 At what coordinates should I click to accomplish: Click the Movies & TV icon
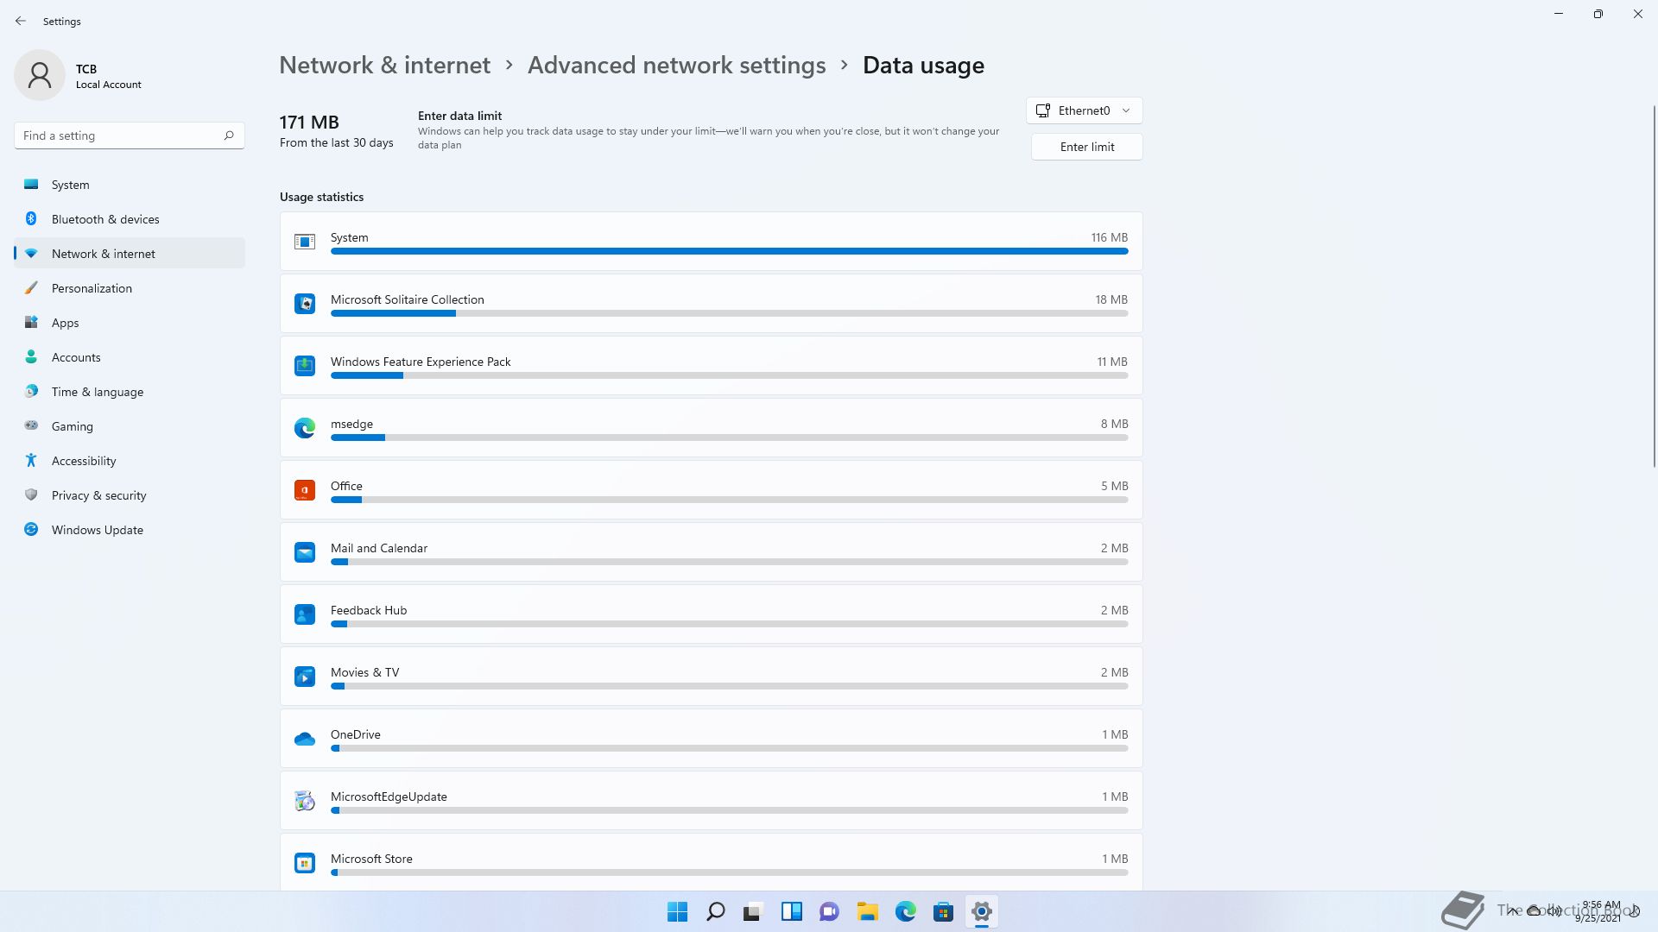pos(305,677)
